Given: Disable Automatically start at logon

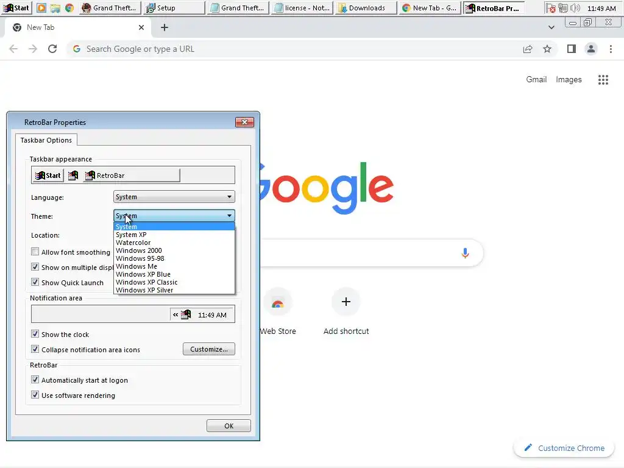Looking at the screenshot, I should [x=35, y=380].
